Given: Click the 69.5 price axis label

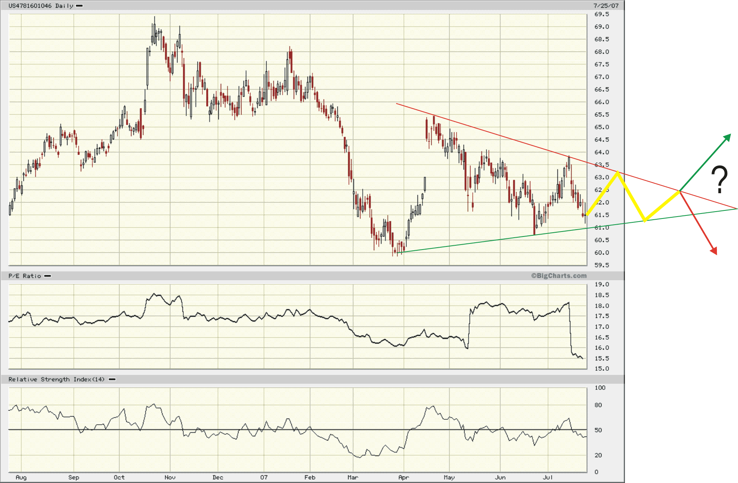Looking at the screenshot, I should (x=602, y=14).
